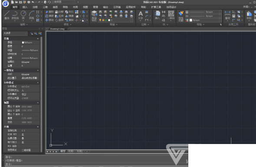256x167 pixels.
Task: Open the Insert ribbon tab
Action: coord(25,7)
